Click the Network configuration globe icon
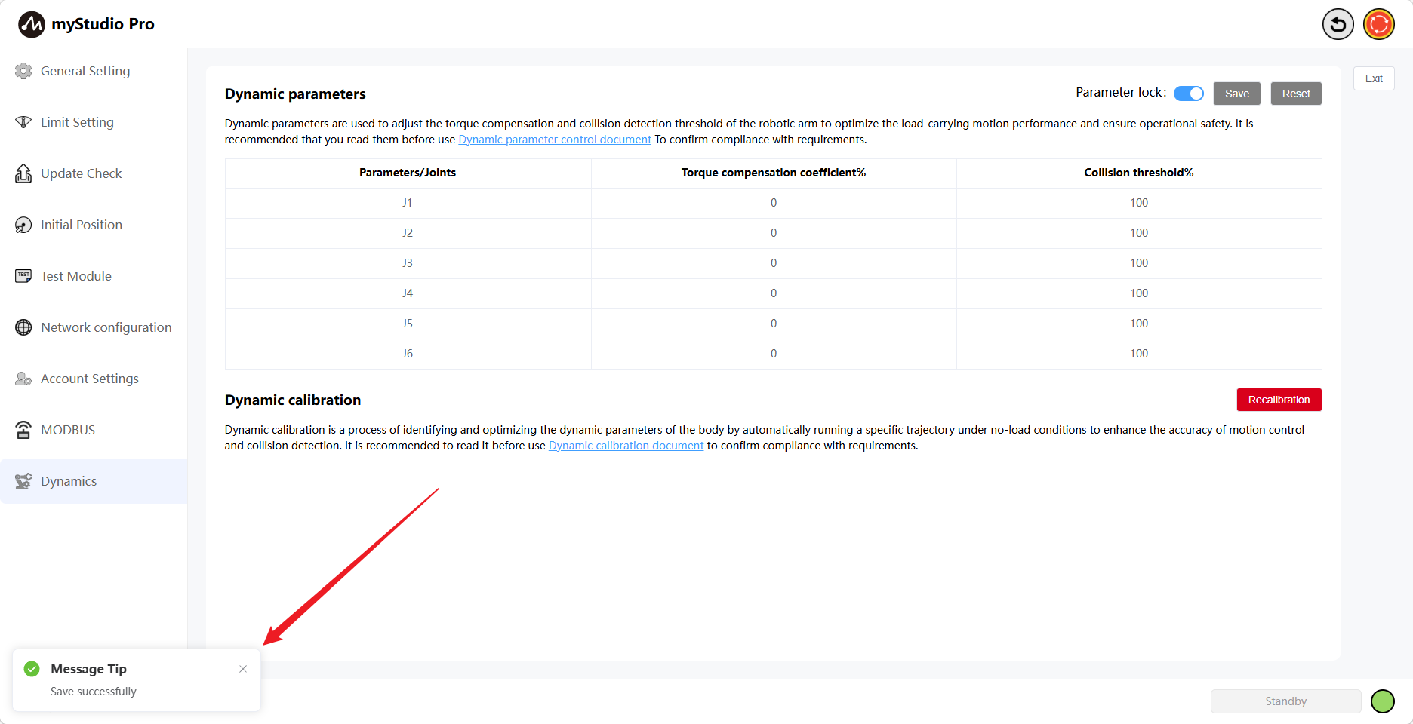The height and width of the screenshot is (724, 1413). tap(23, 327)
